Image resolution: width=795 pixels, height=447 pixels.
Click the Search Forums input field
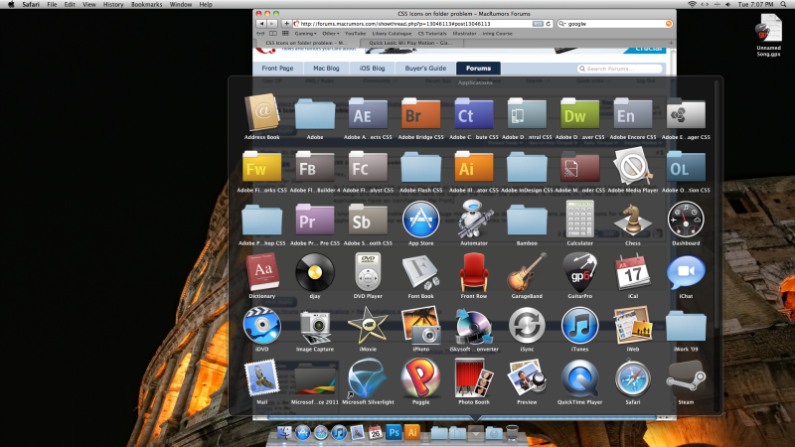click(x=620, y=69)
